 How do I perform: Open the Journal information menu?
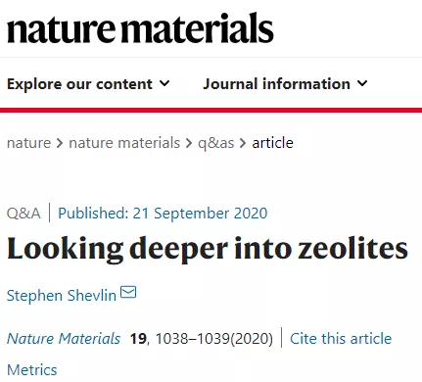pos(285,84)
